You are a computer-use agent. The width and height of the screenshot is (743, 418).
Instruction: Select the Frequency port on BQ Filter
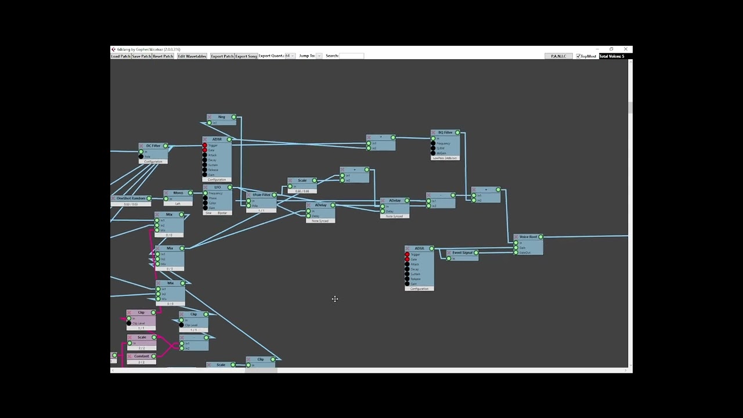[x=433, y=143]
